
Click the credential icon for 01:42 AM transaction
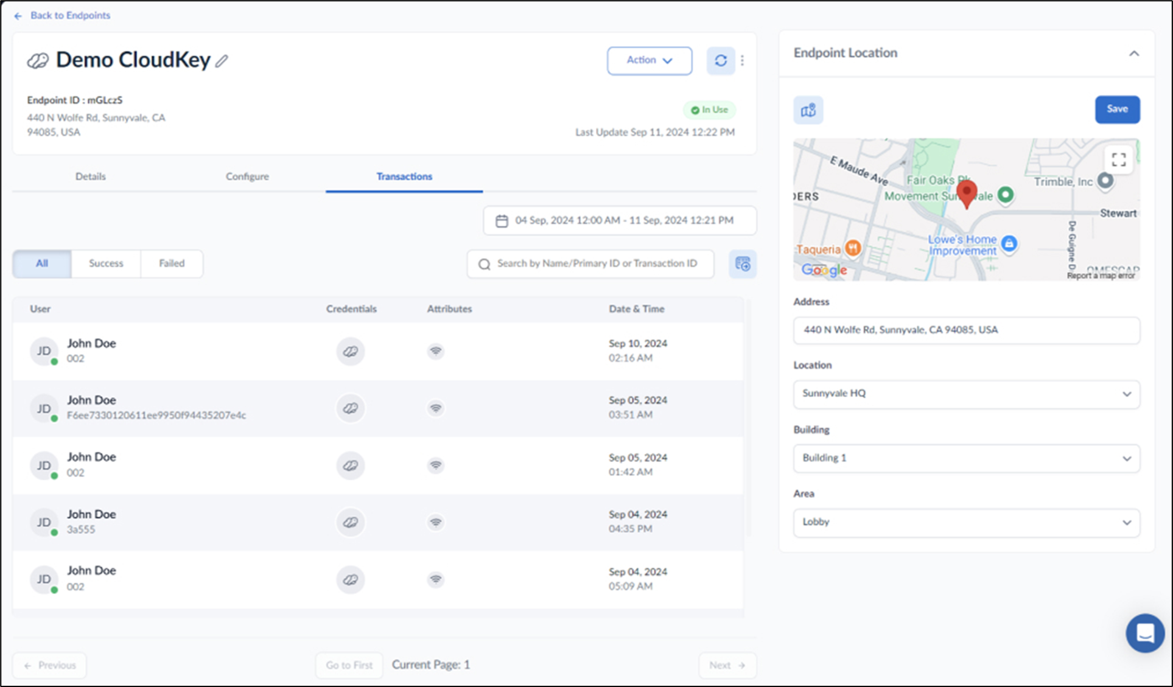(351, 466)
